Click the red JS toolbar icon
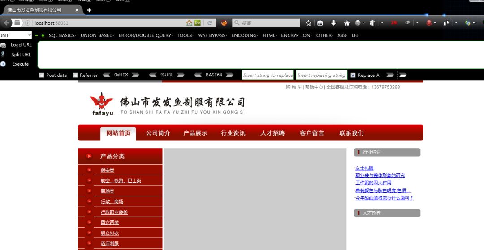This screenshot has height=250, width=484. click(x=393, y=22)
